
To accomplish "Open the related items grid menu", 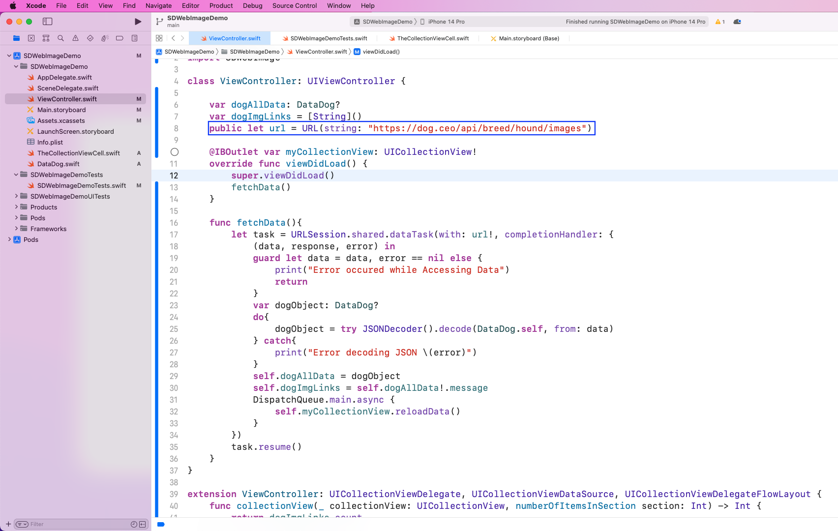I will coord(159,38).
